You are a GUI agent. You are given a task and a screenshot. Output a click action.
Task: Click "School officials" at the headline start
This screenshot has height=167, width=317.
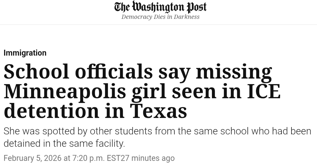coord(78,72)
